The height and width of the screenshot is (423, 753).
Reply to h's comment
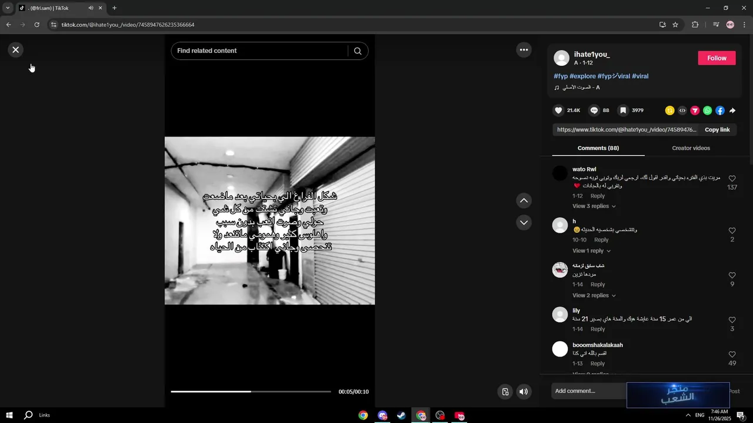point(601,240)
